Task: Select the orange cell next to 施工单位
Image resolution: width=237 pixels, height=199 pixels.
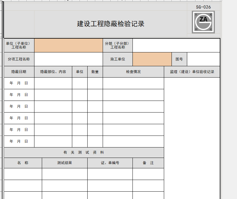Action: 152,59
